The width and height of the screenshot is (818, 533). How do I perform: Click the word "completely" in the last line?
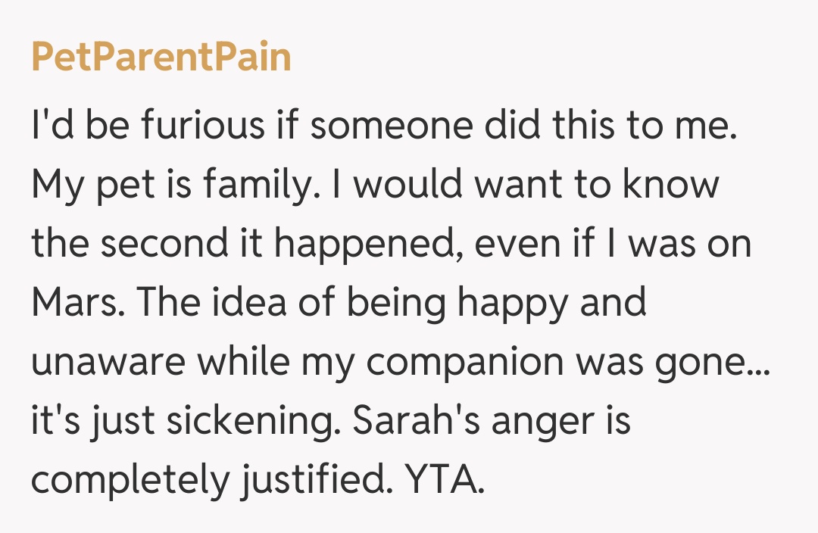point(130,479)
